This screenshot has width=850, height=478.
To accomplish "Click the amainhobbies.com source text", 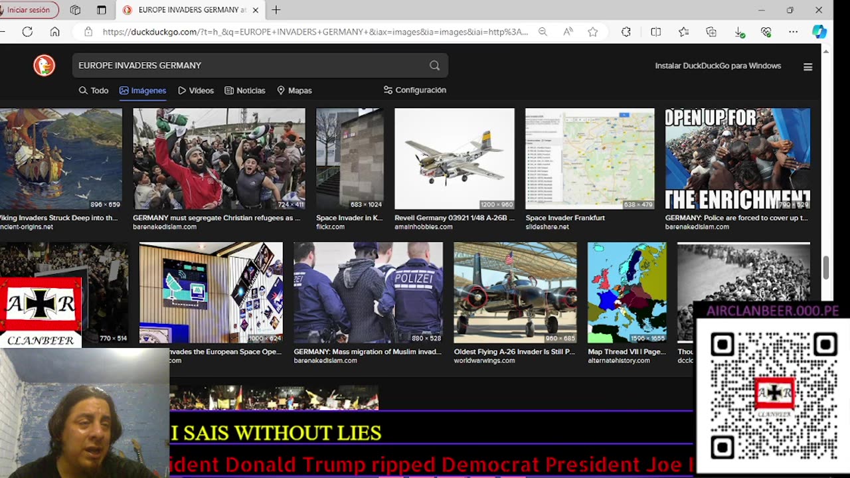I will 424,226.
